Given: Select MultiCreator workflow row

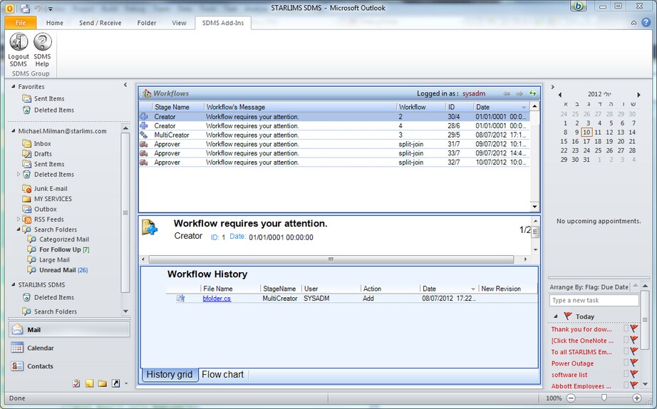Looking at the screenshot, I should pyautogui.click(x=334, y=135).
